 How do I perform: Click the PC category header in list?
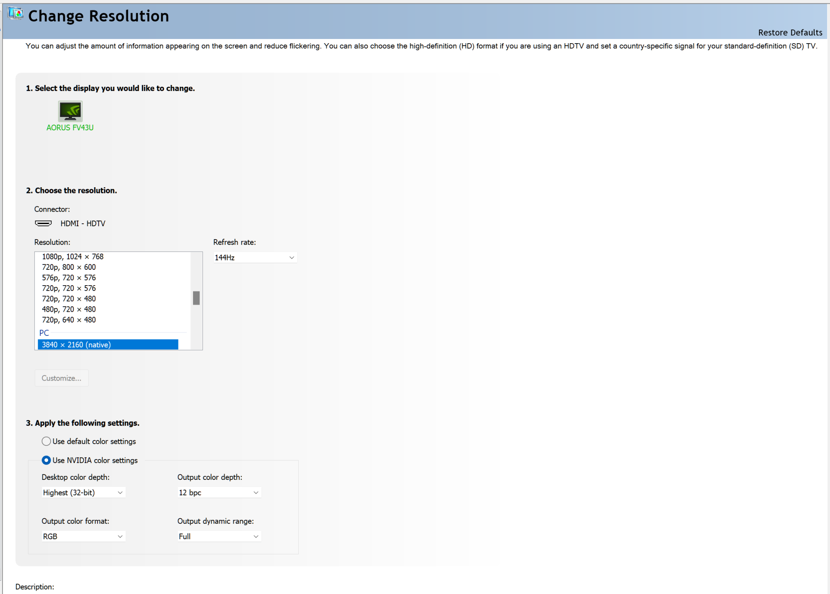click(44, 333)
